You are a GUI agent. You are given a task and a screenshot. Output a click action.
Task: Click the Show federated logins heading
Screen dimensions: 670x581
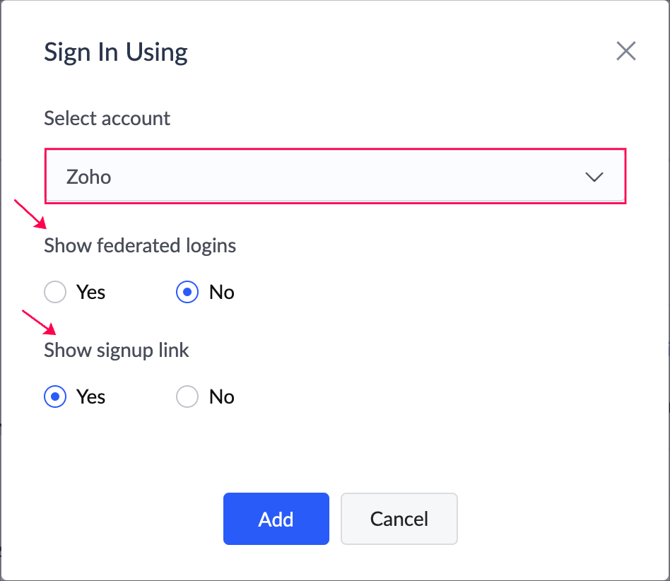click(140, 245)
